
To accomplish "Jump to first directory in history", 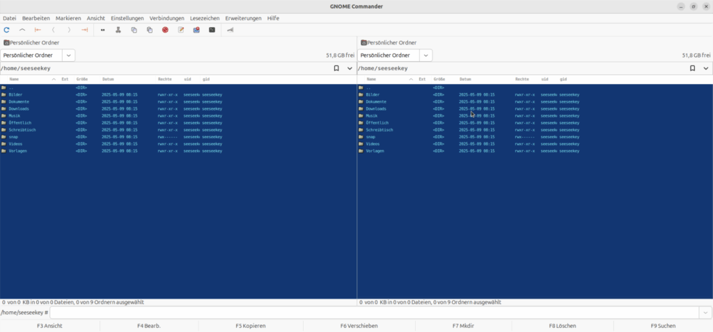I will tap(38, 30).
